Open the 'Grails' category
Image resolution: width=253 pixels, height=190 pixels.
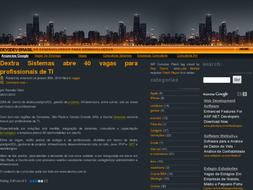click(154, 143)
